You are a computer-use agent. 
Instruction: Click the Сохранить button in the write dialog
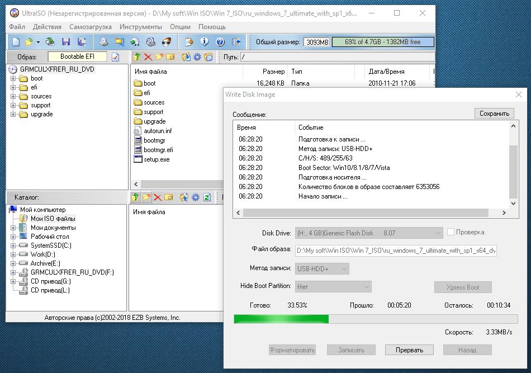(x=494, y=114)
